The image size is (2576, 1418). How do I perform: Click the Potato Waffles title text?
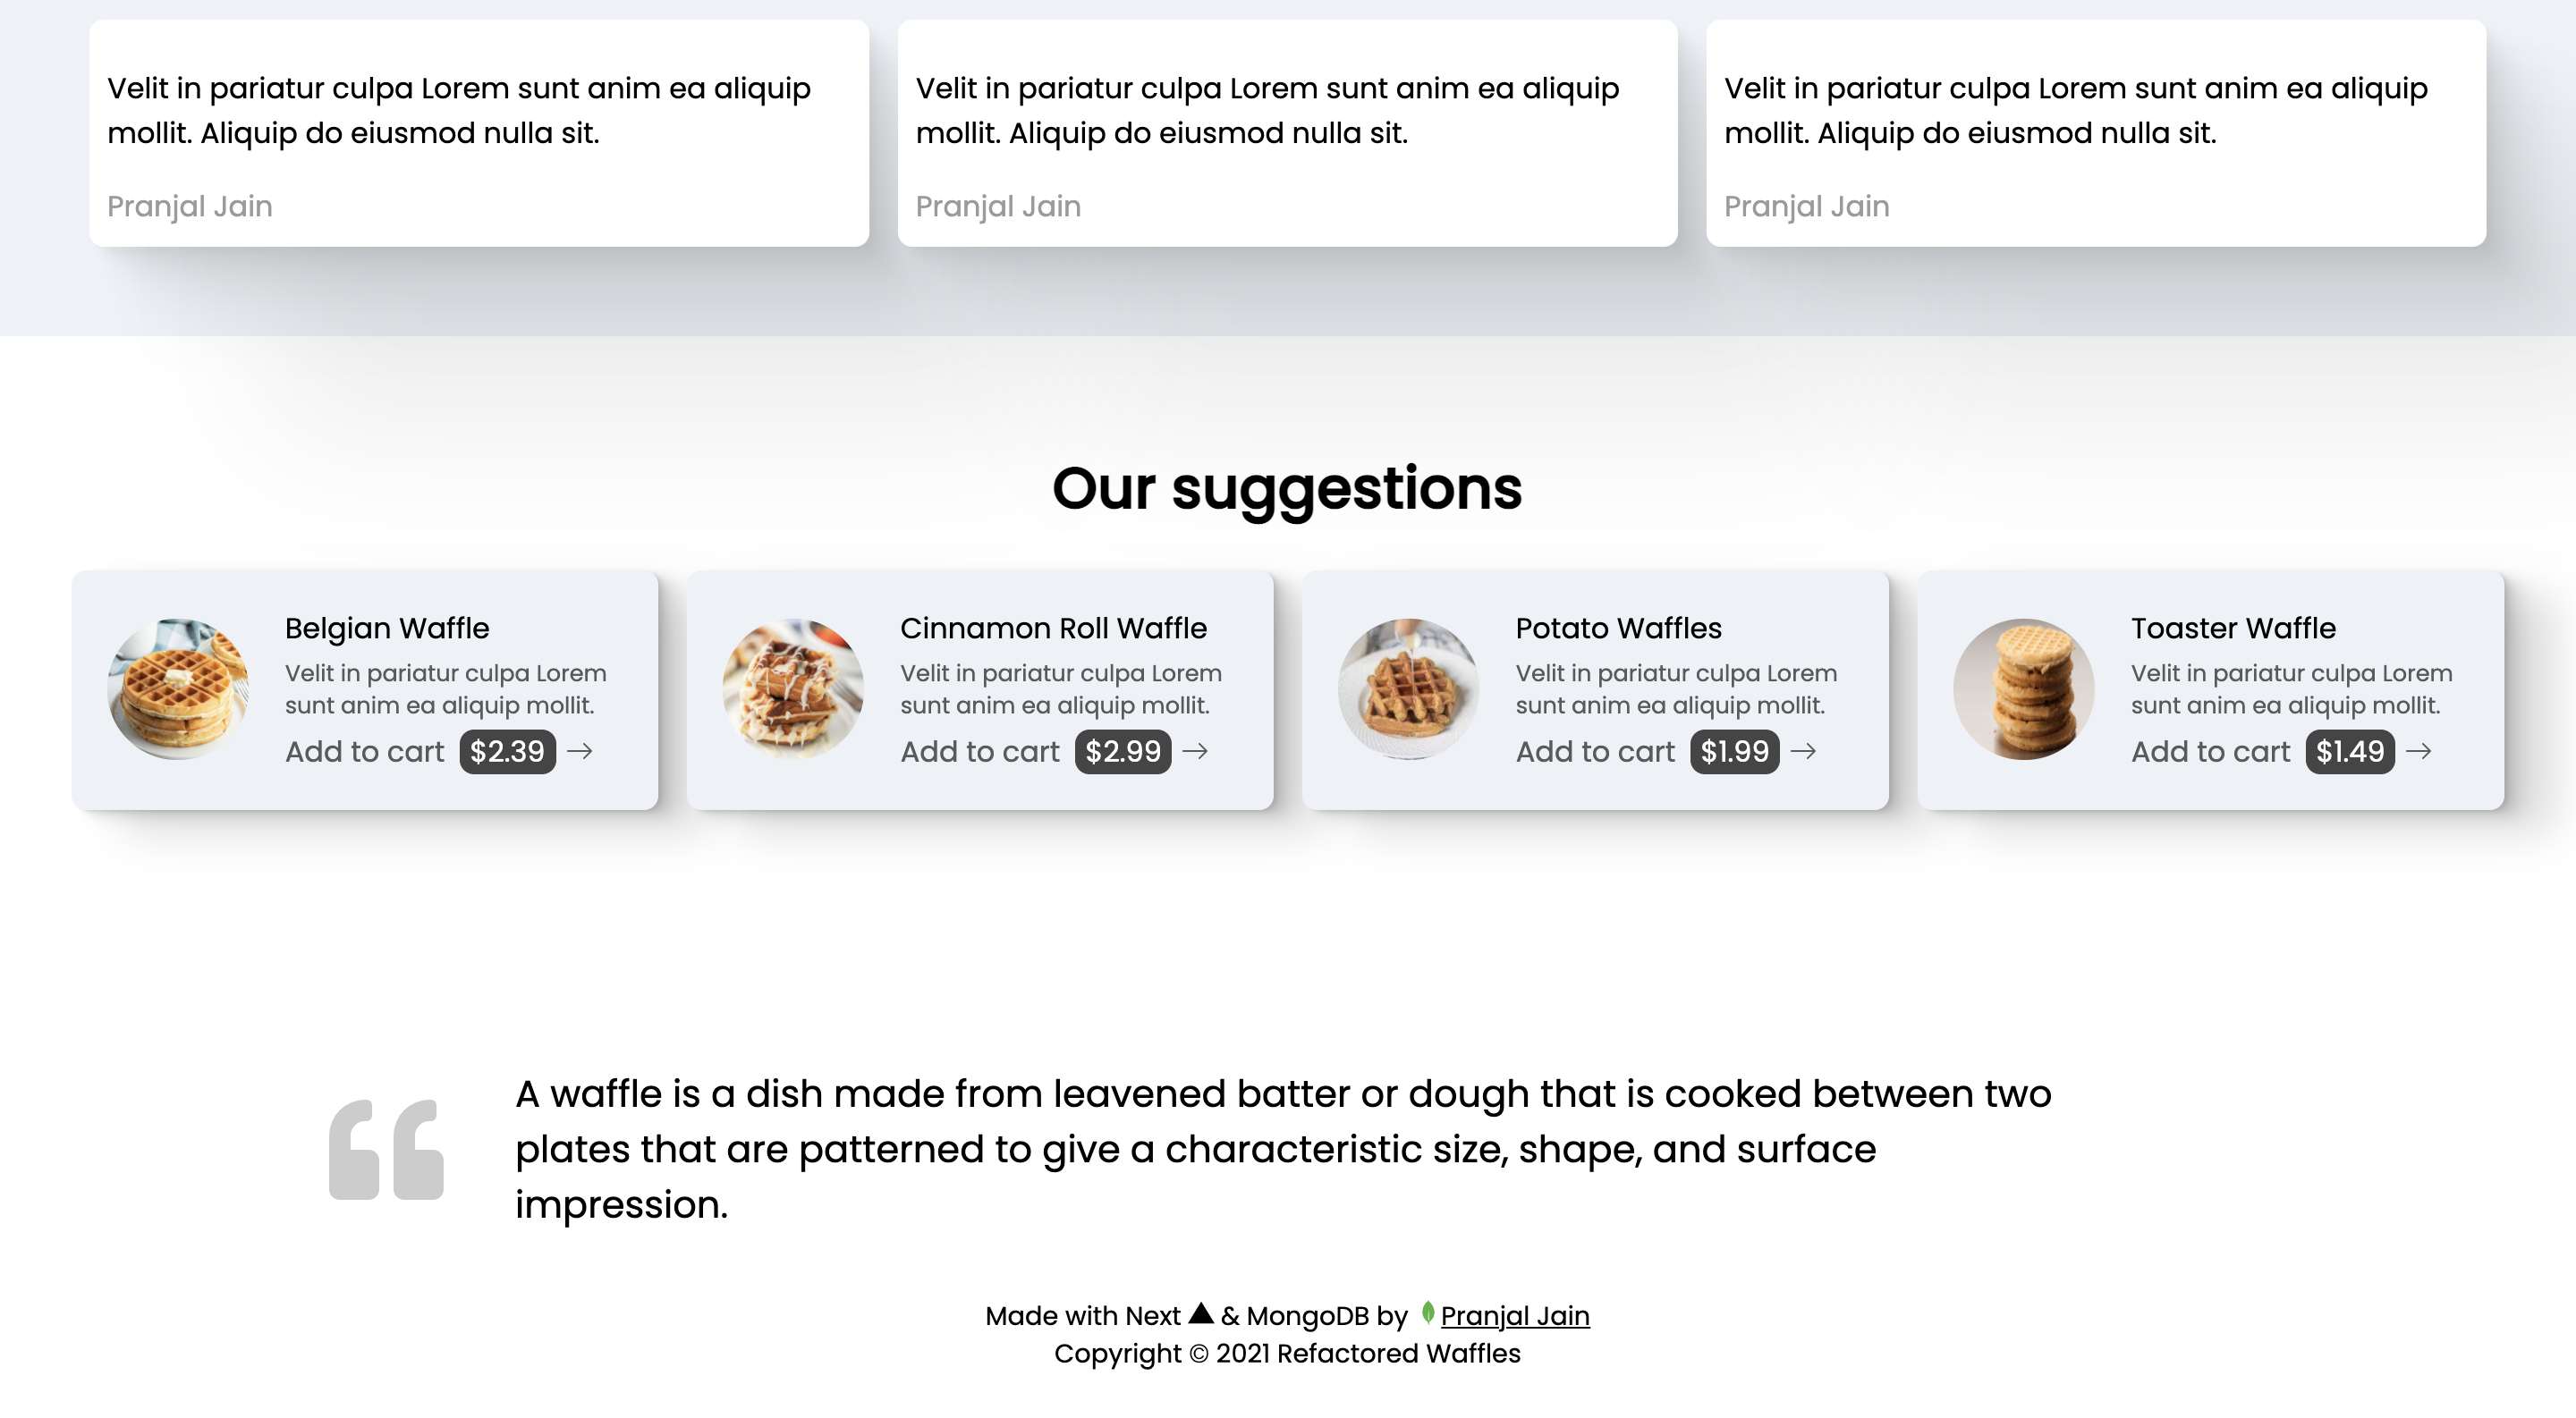pyautogui.click(x=1618, y=628)
